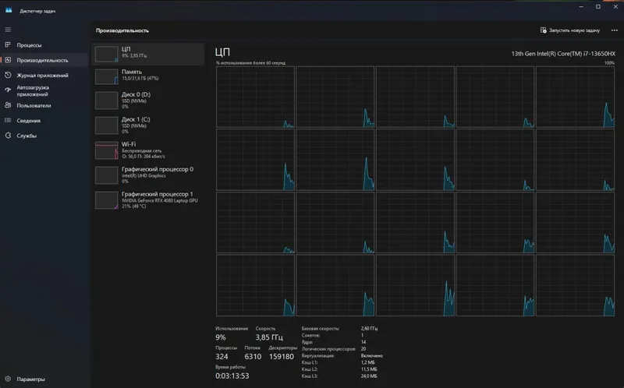
Task: Maximize the Диспетчер задач window
Action: pos(598,7)
